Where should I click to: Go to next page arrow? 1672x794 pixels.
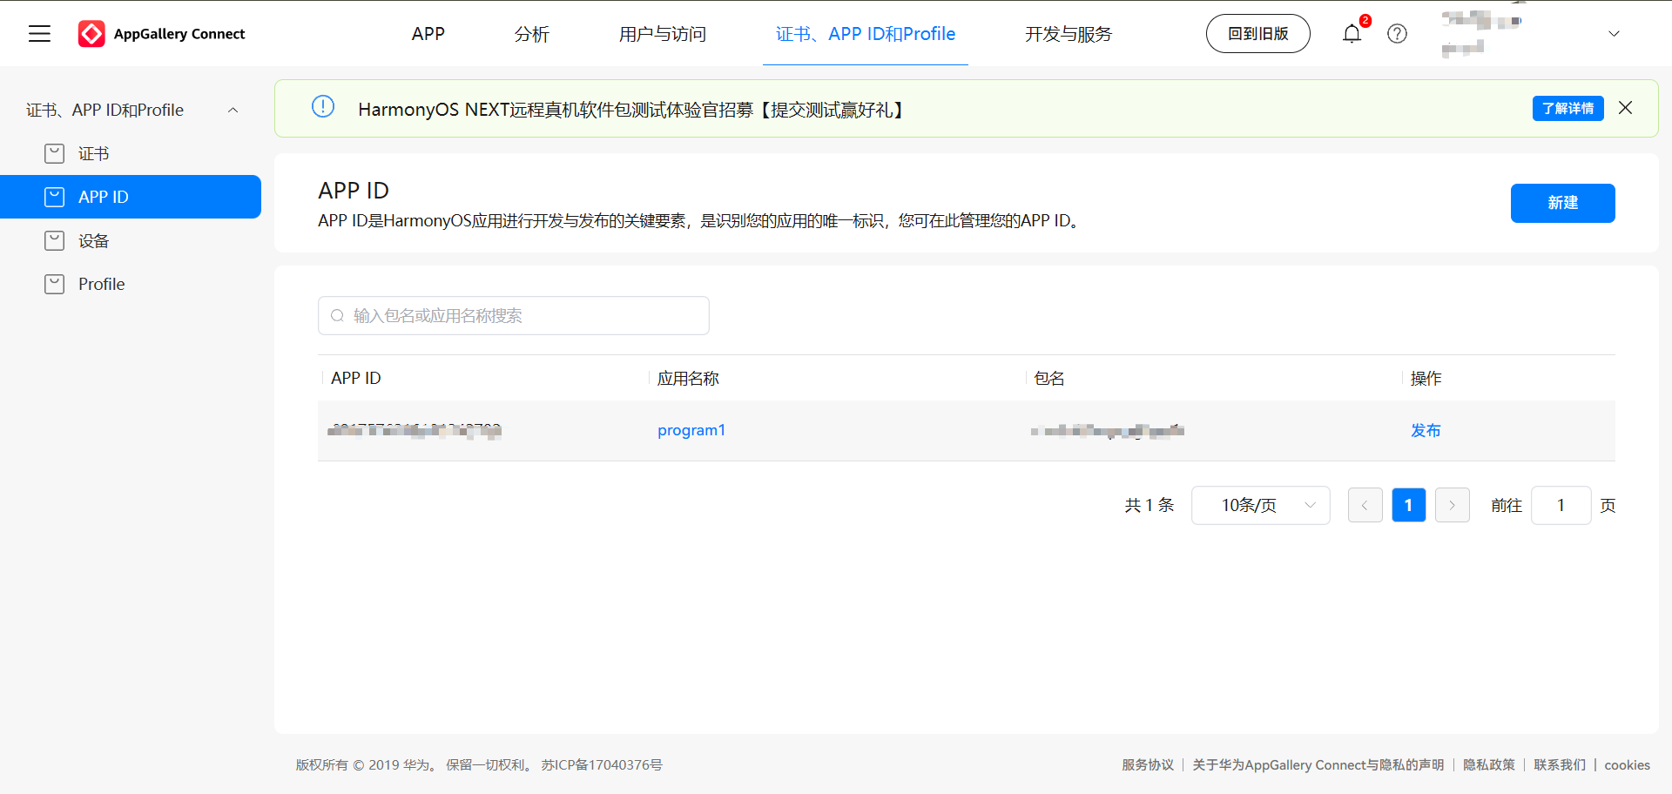1452,505
